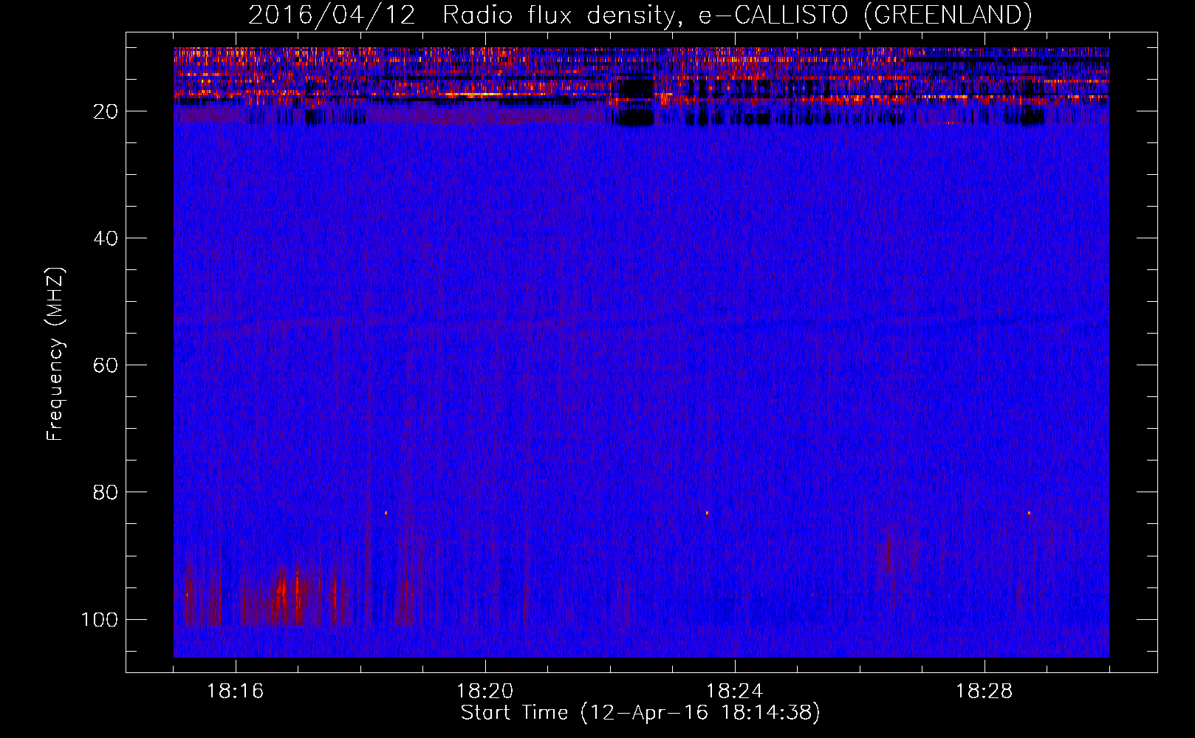
Task: Click the plot title "Radio flux density, e-CALLISTO (GREENLAND)"
Action: tap(737, 15)
